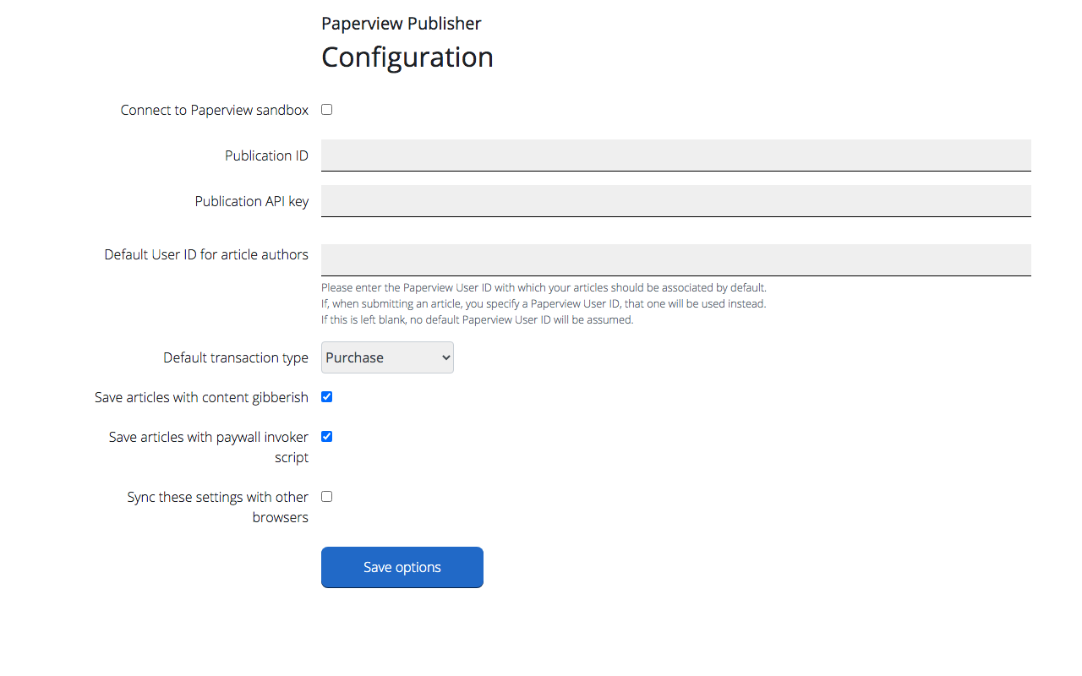This screenshot has height=676, width=1082.
Task: Click the Paperview Publisher title text
Action: coord(402,24)
